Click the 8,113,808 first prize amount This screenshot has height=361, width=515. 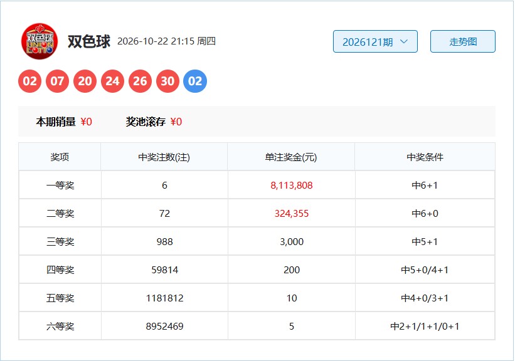292,185
